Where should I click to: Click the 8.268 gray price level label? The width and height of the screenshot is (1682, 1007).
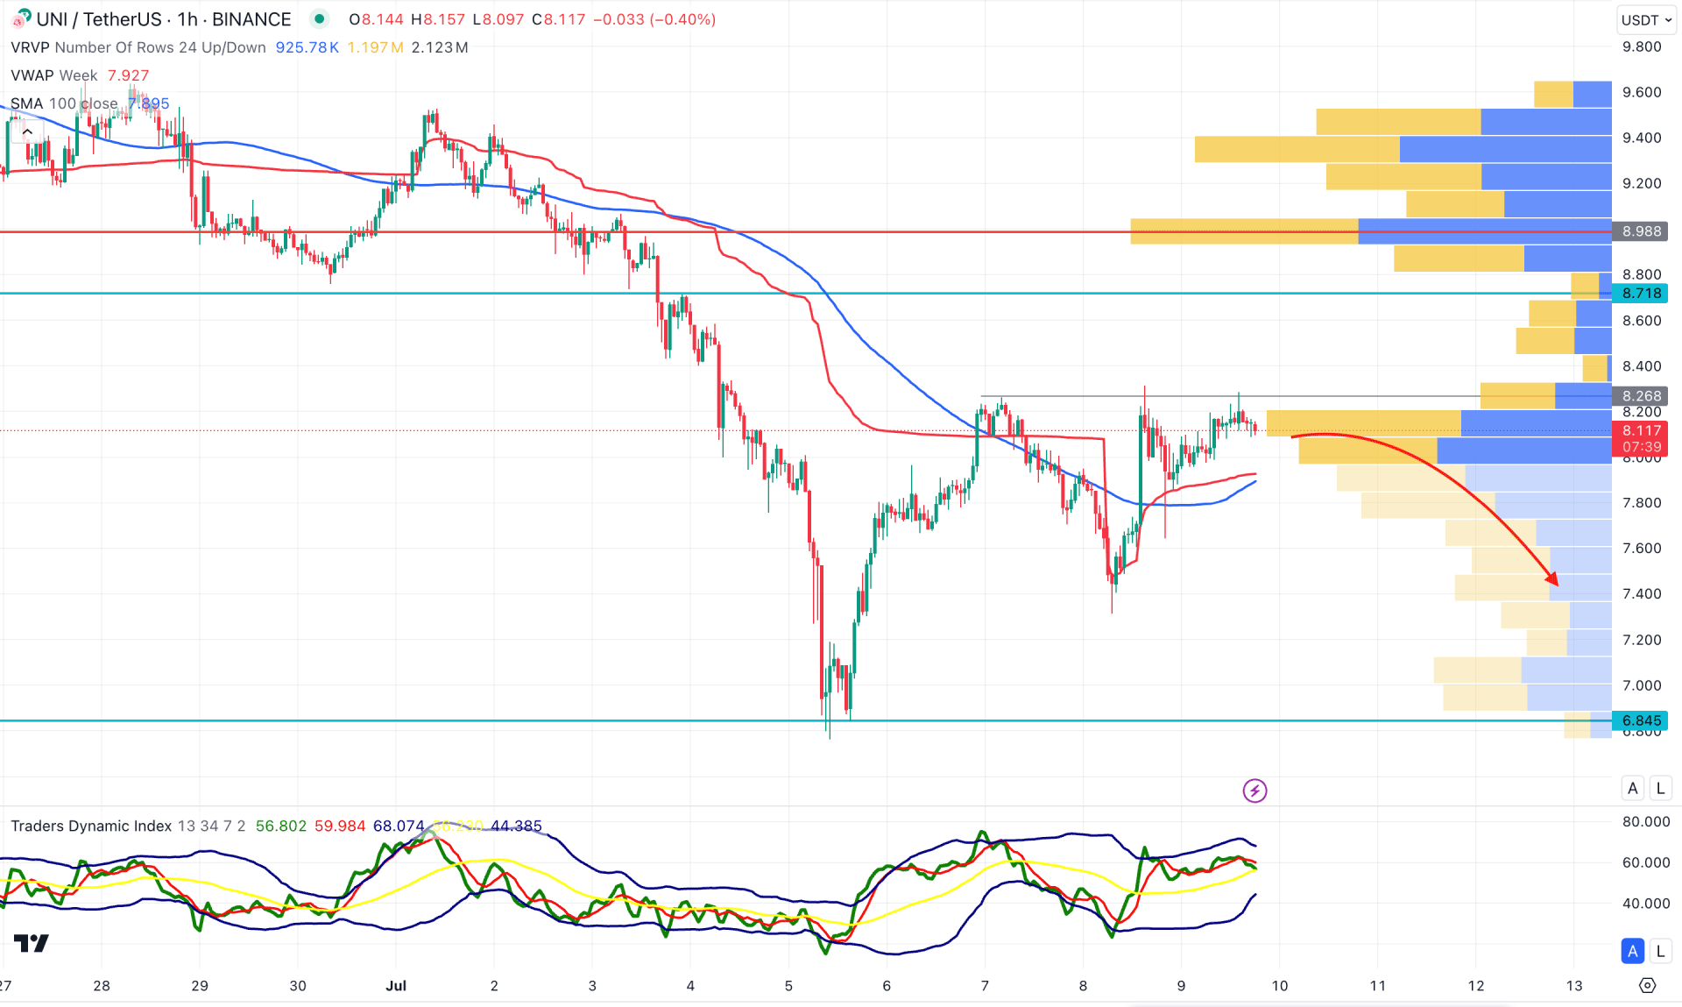(1641, 396)
